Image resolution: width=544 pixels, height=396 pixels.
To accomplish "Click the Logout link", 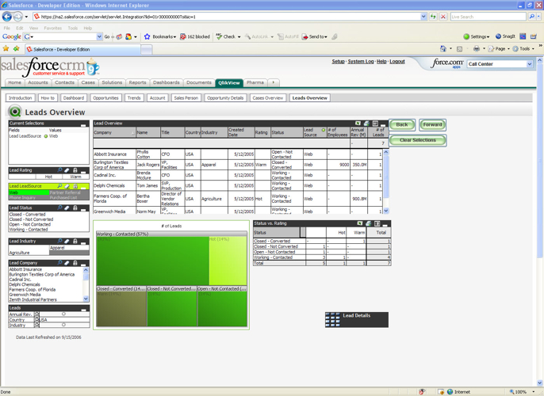I will (x=397, y=62).
